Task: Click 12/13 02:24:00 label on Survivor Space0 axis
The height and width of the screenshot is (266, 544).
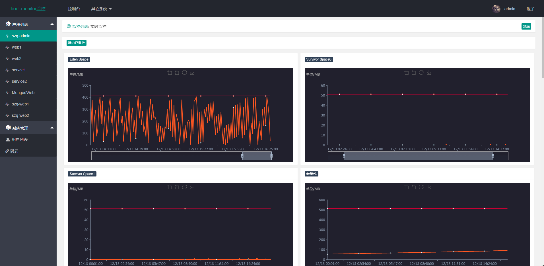Action: [339, 149]
